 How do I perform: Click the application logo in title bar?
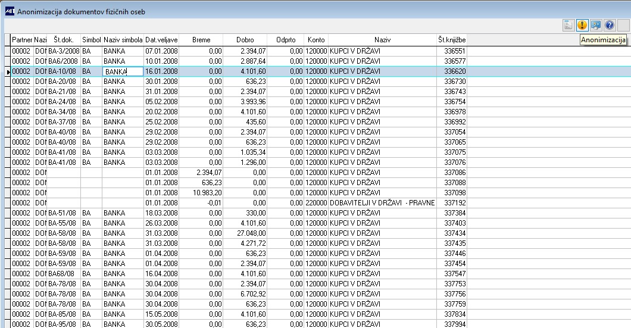click(10, 11)
